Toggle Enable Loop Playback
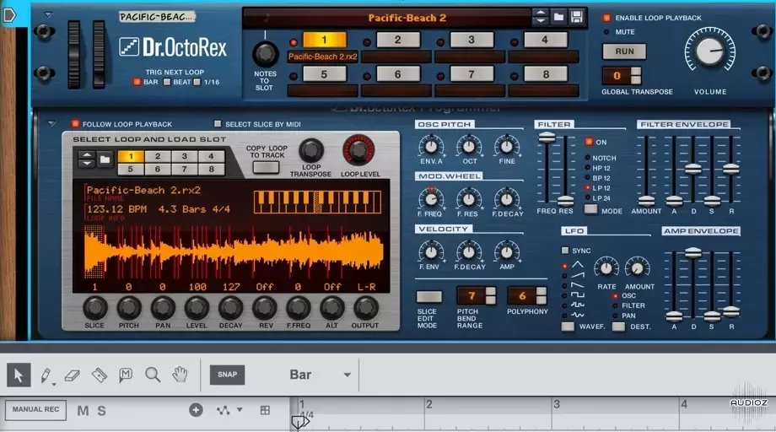The height and width of the screenshot is (432, 776). click(x=606, y=18)
